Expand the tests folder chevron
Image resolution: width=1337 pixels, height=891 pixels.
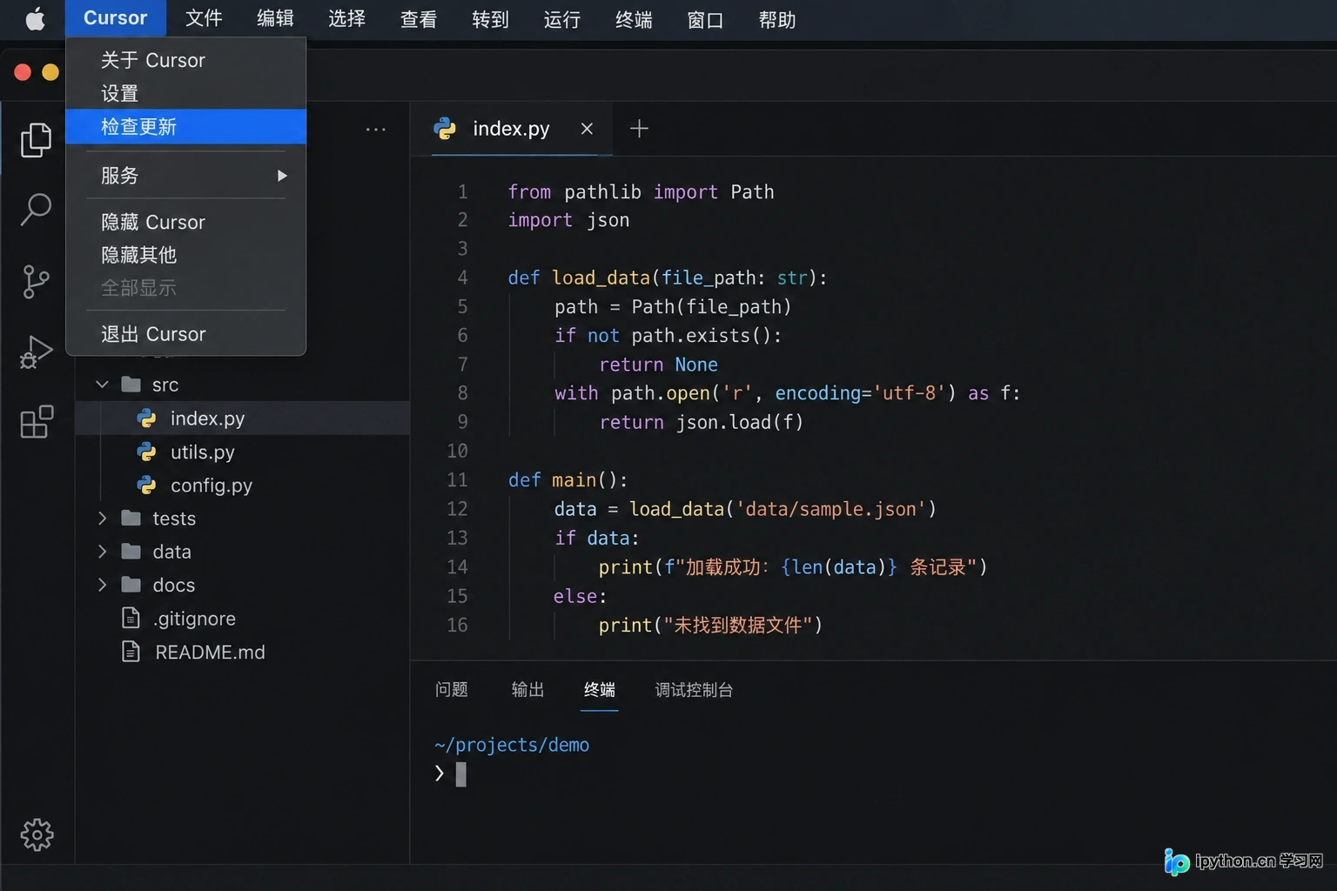[x=102, y=518]
